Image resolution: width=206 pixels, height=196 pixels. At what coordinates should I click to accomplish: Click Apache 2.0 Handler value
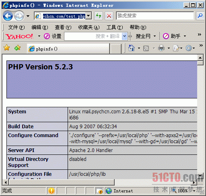tap(91, 150)
